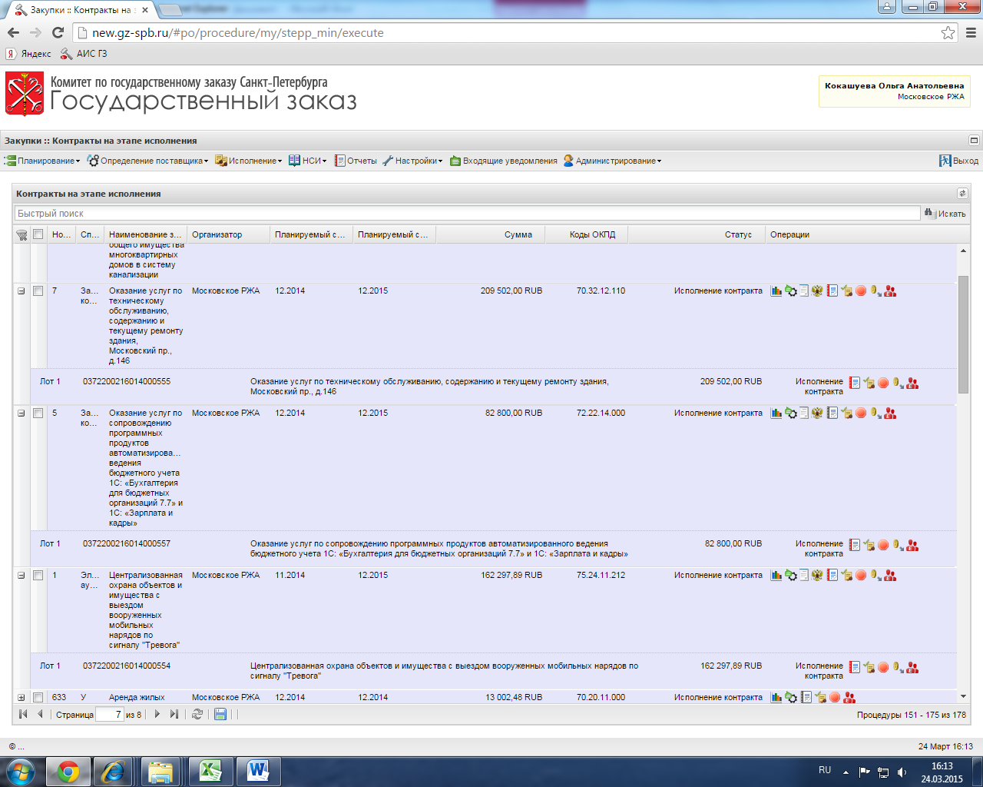Click red stop icon for contract 7
983x787 pixels.
click(x=861, y=291)
